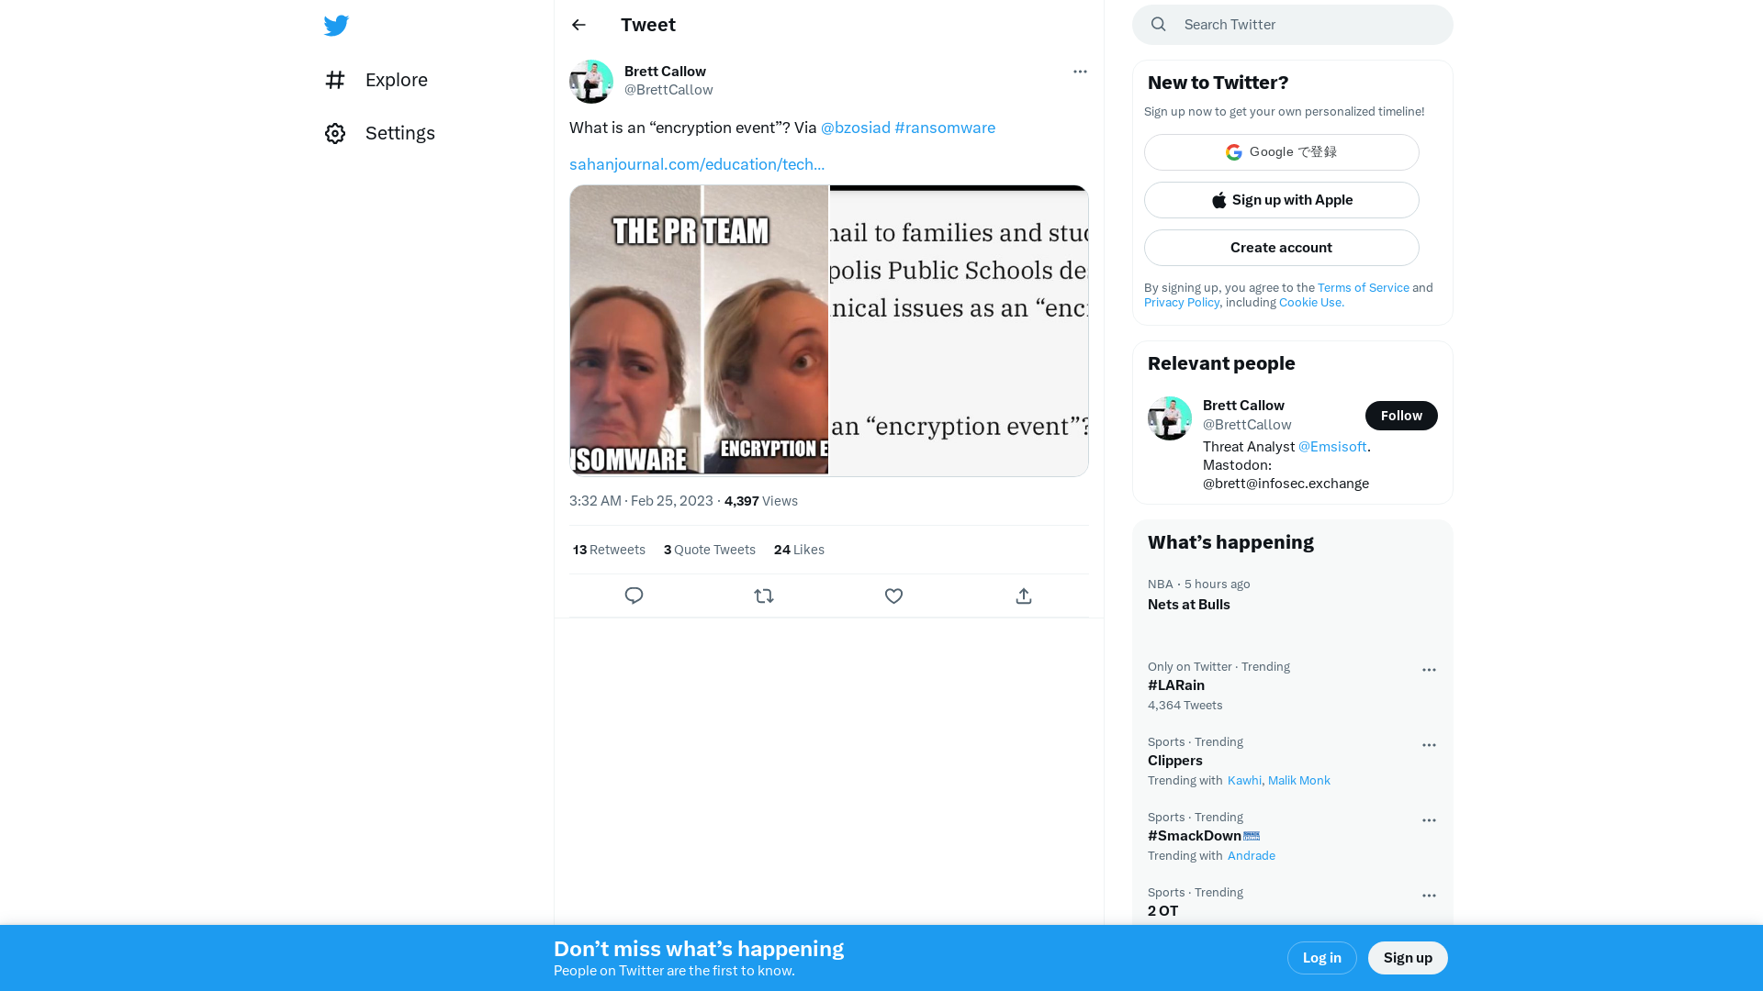This screenshot has width=1763, height=991.
Task: Click Sign up with Apple
Action: (1282, 200)
